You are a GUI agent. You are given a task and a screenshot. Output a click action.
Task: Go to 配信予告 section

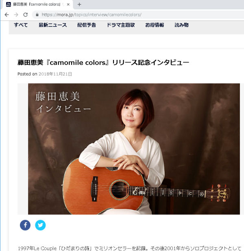pos(87,25)
